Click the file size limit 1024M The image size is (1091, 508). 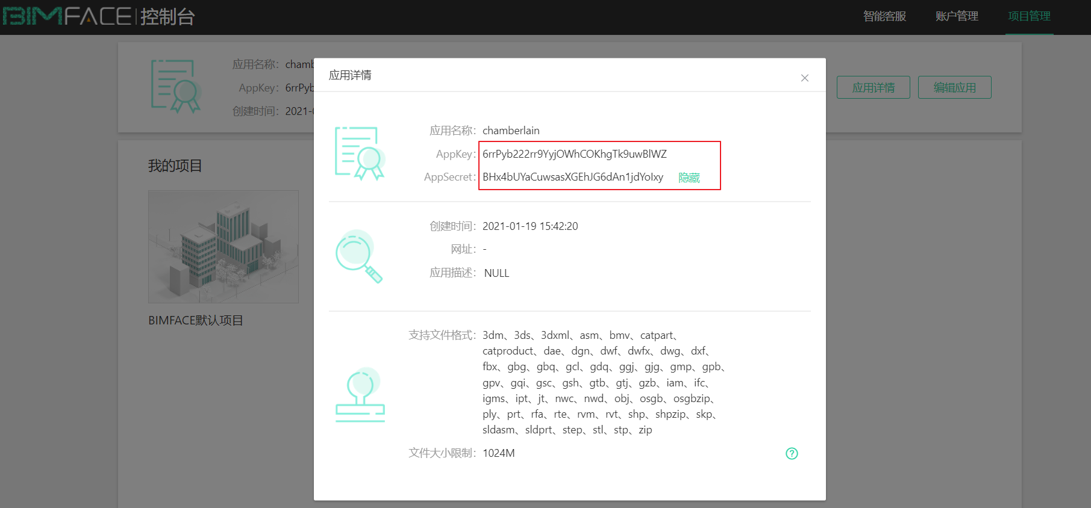click(x=499, y=453)
